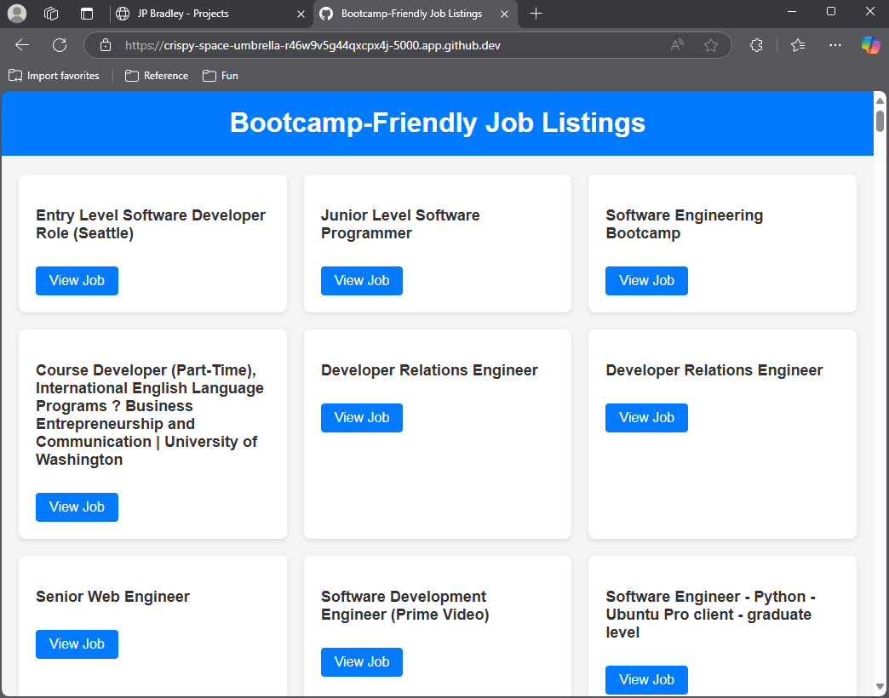Click the Junior Level Software Programmer title
Screen dimensions: 889x698
coord(400,225)
